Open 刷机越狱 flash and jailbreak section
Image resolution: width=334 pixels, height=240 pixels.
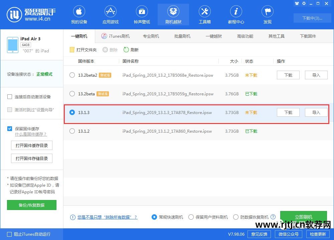point(173,15)
